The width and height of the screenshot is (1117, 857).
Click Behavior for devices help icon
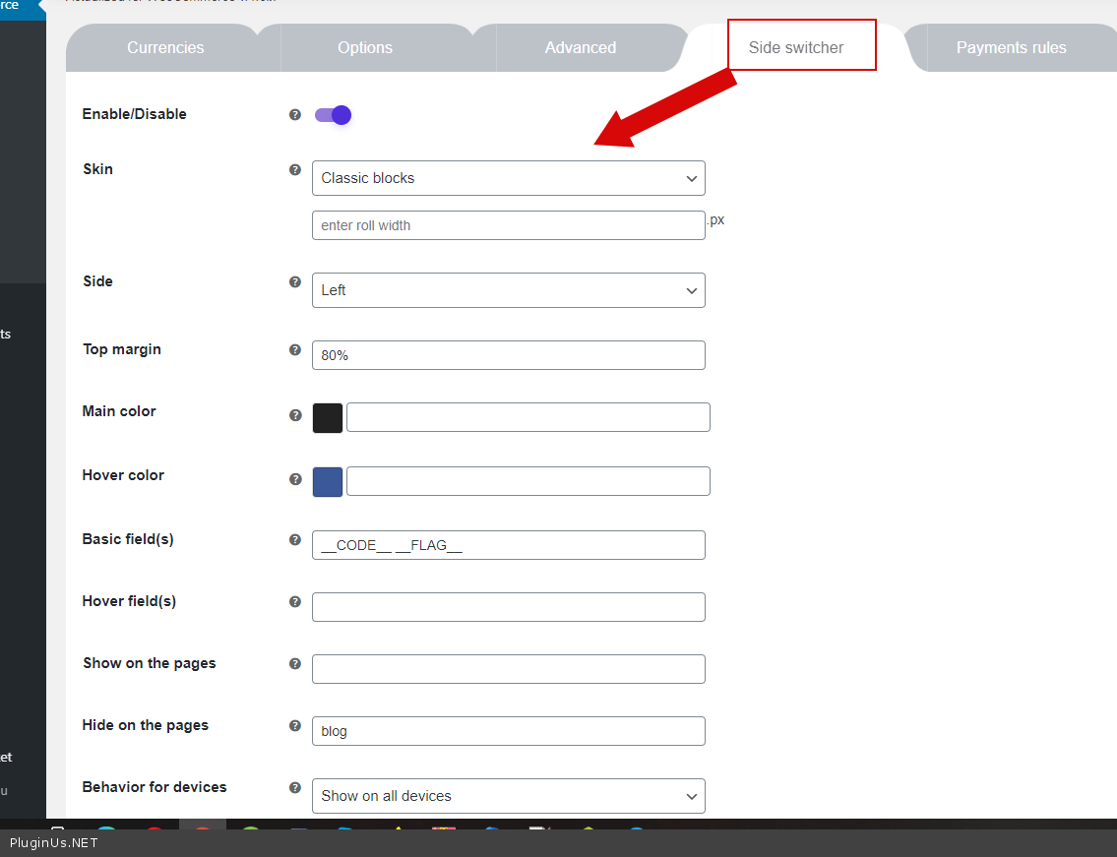294,788
